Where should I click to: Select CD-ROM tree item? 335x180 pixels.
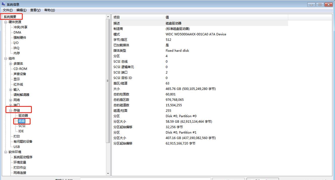(20, 69)
